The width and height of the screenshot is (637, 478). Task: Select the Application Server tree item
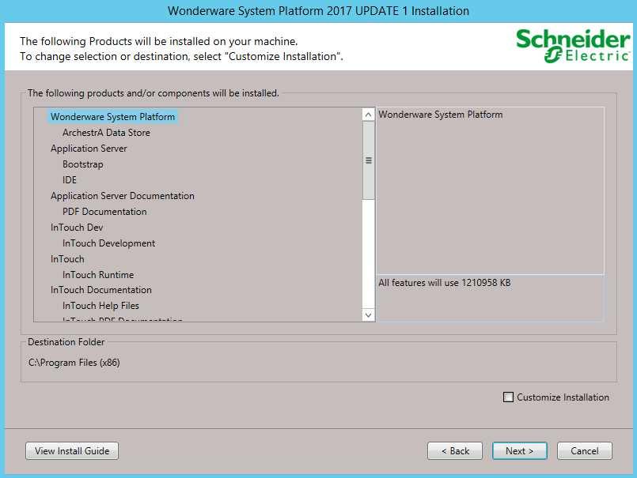89,148
